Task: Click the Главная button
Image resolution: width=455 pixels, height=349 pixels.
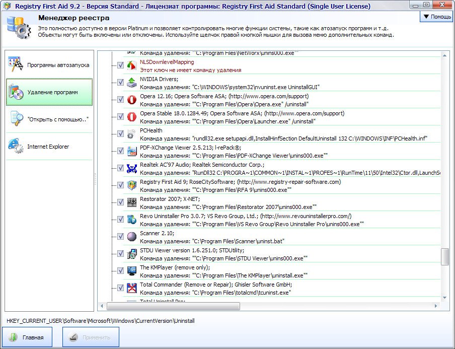Action: [27, 337]
